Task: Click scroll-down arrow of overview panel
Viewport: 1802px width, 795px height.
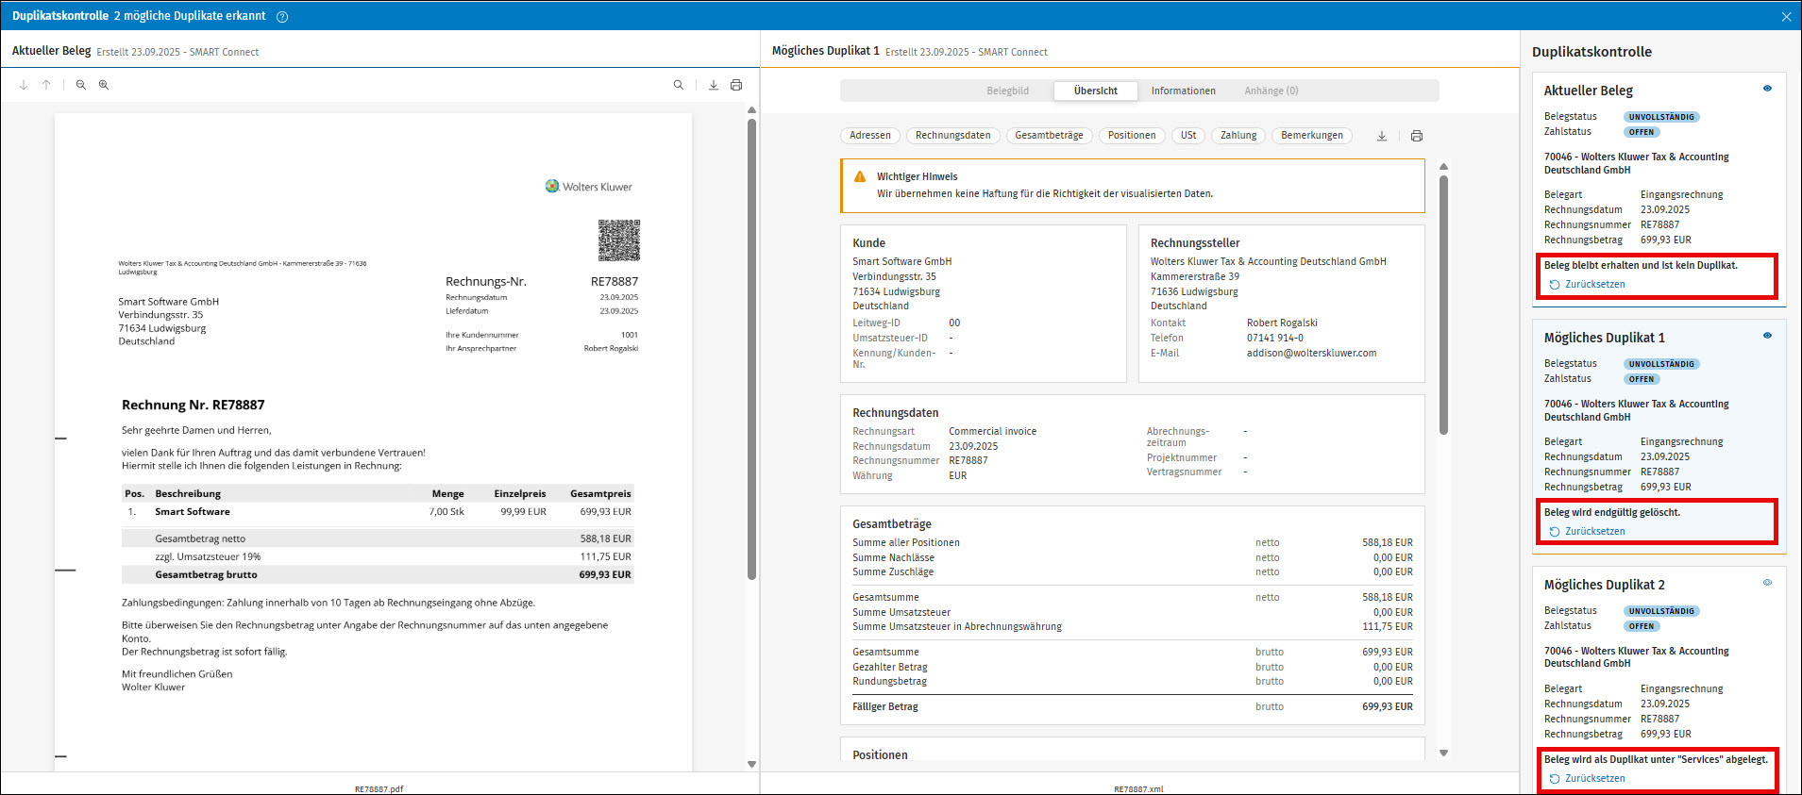Action: (x=1443, y=753)
